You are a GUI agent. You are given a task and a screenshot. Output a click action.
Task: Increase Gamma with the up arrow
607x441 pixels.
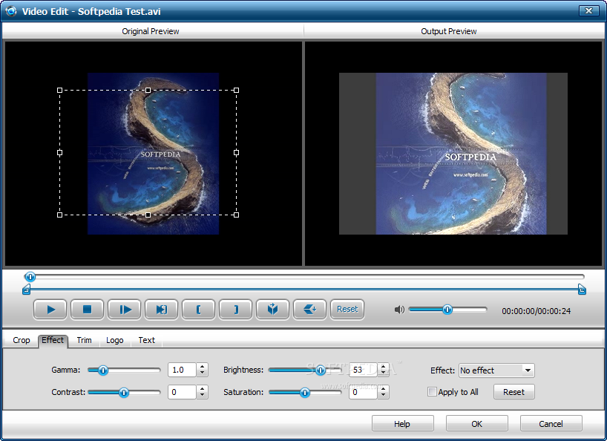(202, 367)
